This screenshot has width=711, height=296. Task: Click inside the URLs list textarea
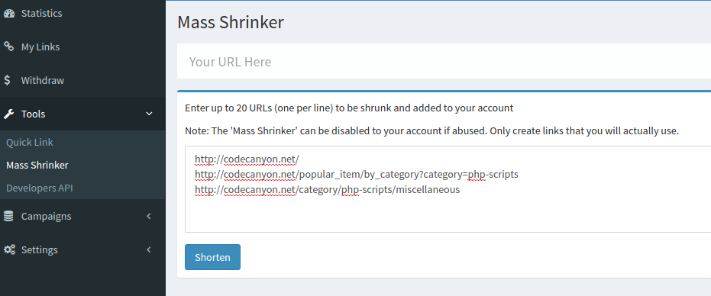pyautogui.click(x=448, y=189)
